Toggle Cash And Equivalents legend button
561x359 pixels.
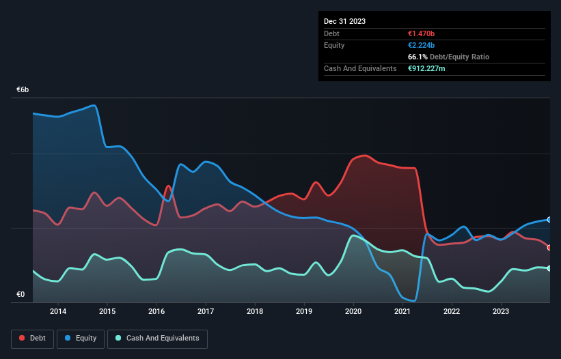pos(157,339)
